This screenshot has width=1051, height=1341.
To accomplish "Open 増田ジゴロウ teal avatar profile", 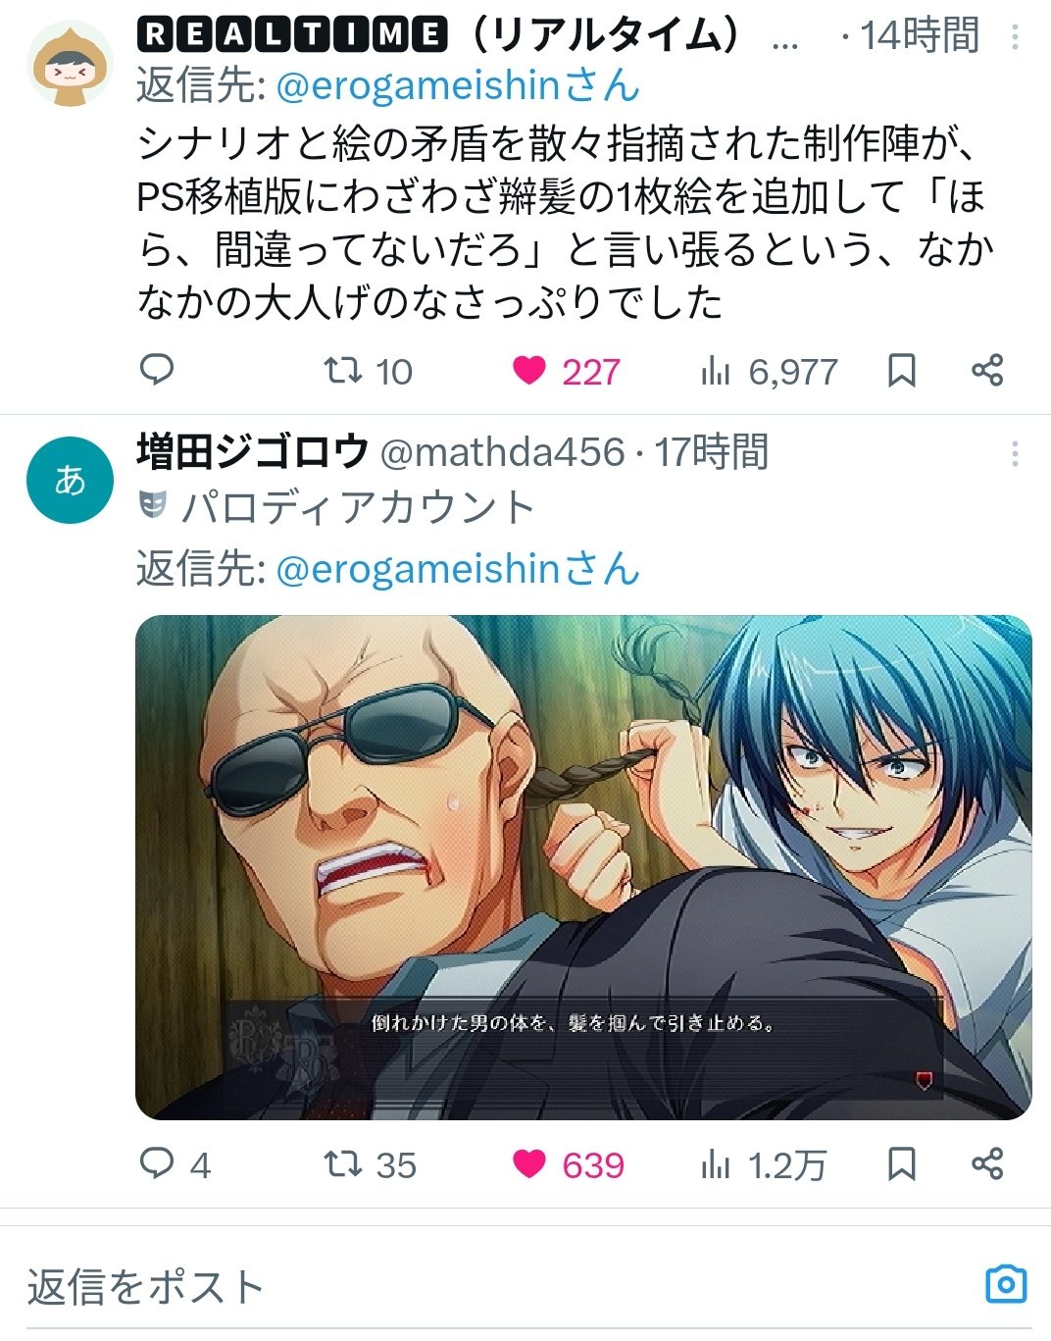I will (x=70, y=480).
